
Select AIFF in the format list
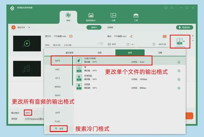(57, 113)
